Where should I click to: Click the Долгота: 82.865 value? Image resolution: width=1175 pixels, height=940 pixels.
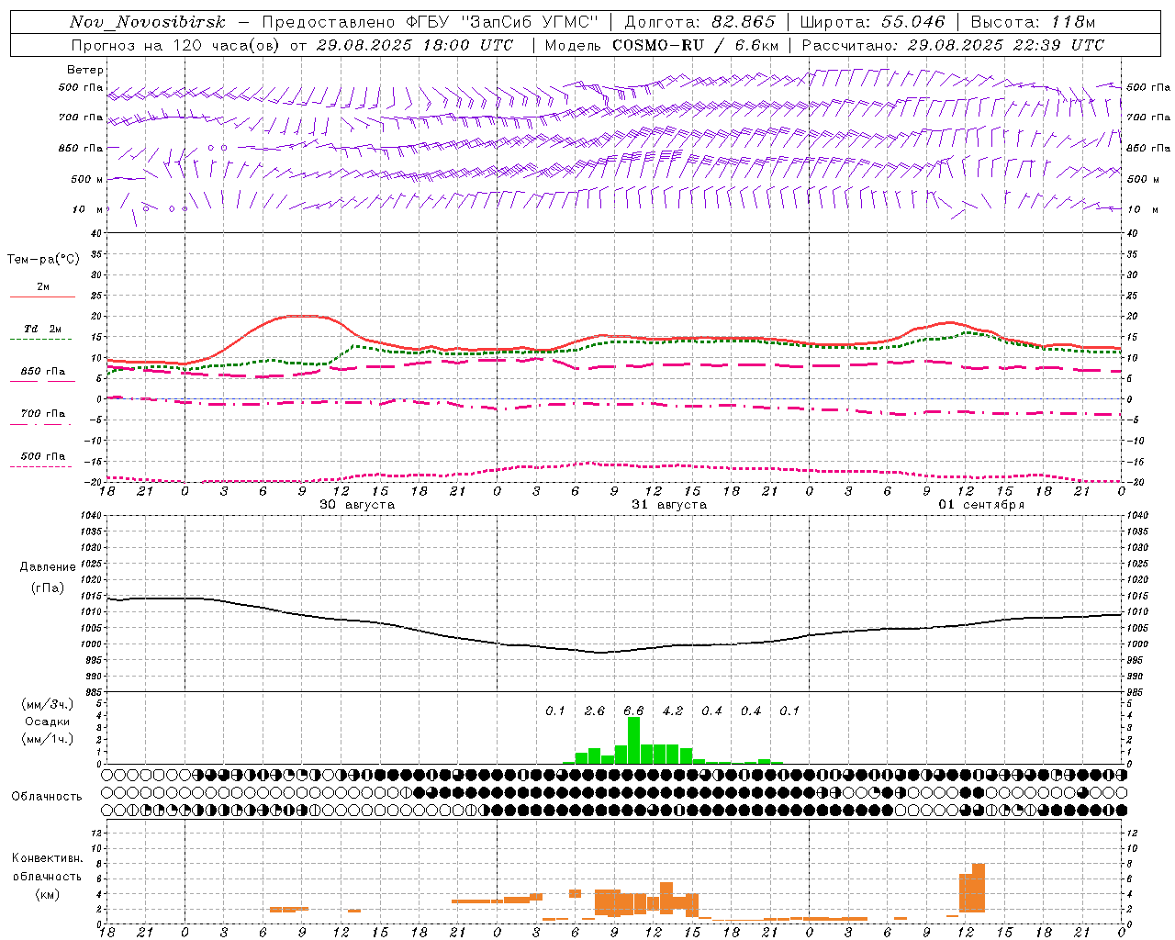[699, 22]
